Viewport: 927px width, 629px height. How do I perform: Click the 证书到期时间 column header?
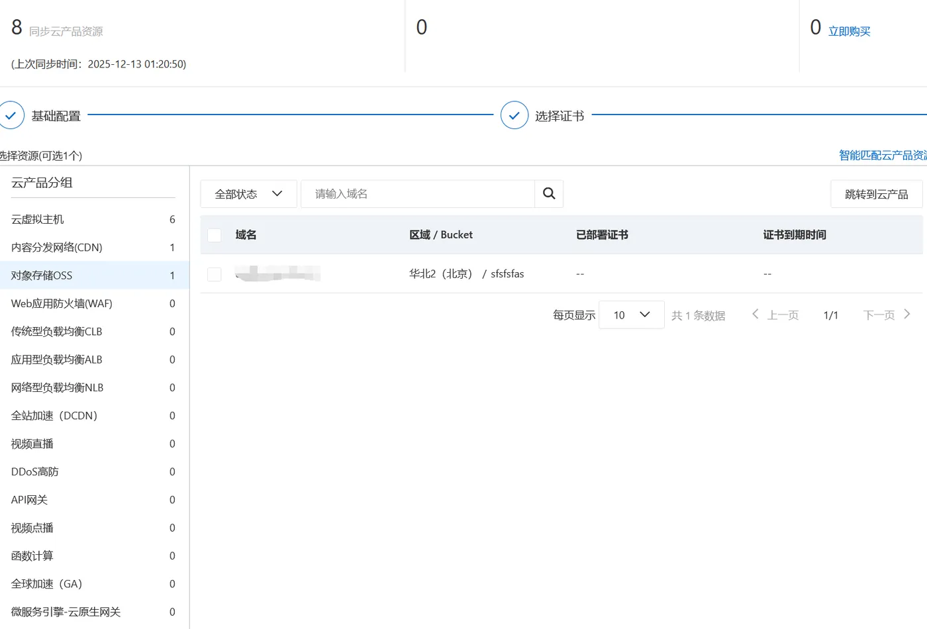point(795,235)
